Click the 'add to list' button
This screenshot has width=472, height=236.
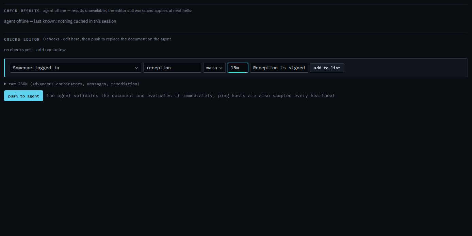pyautogui.click(x=327, y=68)
